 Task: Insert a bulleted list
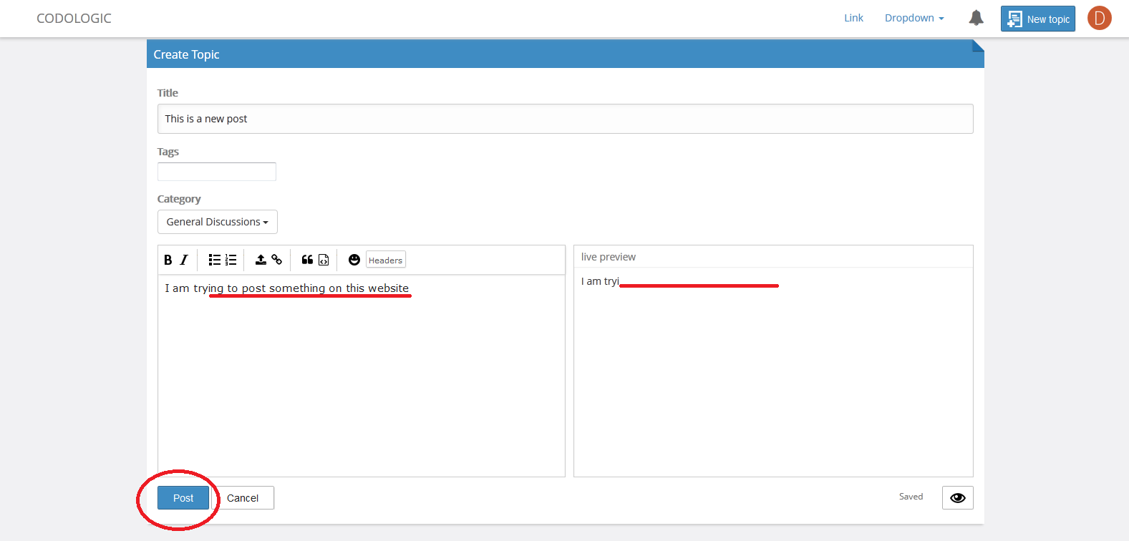point(215,260)
